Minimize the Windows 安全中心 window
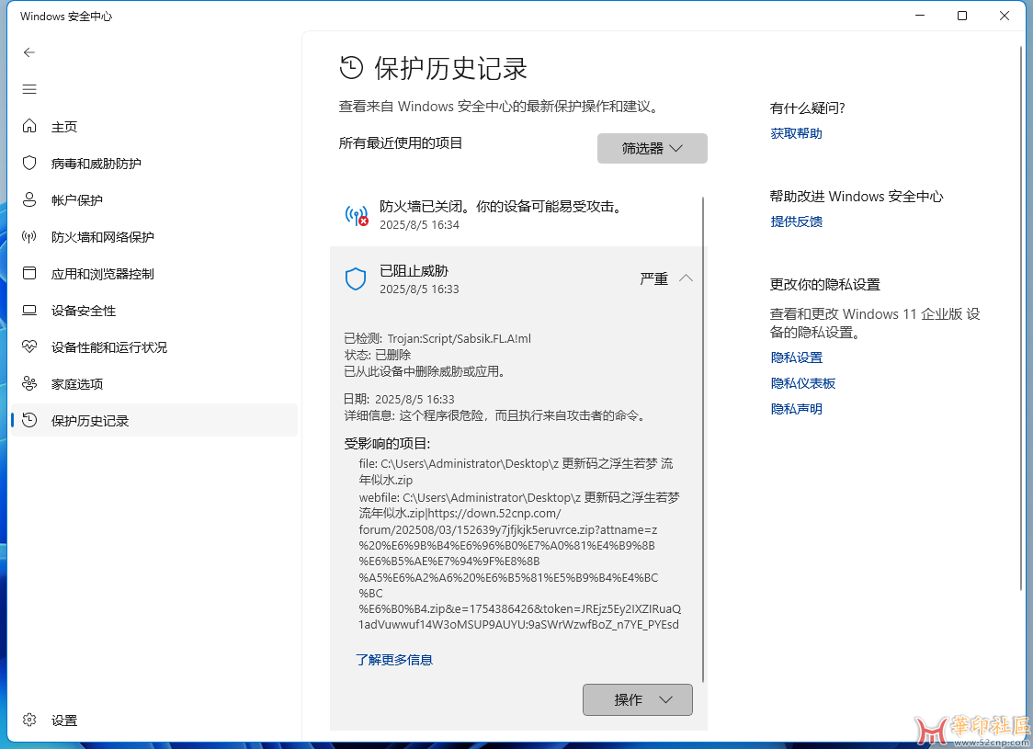The height and width of the screenshot is (749, 1033). pyautogui.click(x=920, y=16)
